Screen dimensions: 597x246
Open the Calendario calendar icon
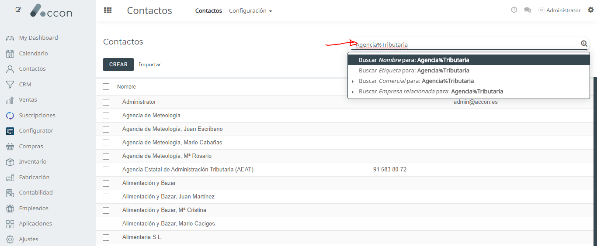coord(10,54)
